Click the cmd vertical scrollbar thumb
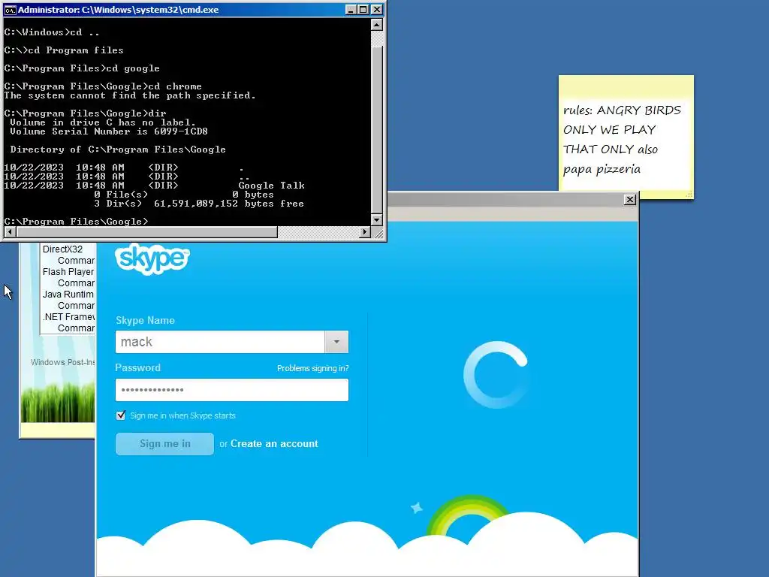769x577 pixels. [377, 130]
